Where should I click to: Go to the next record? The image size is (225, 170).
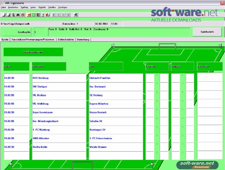point(63,15)
